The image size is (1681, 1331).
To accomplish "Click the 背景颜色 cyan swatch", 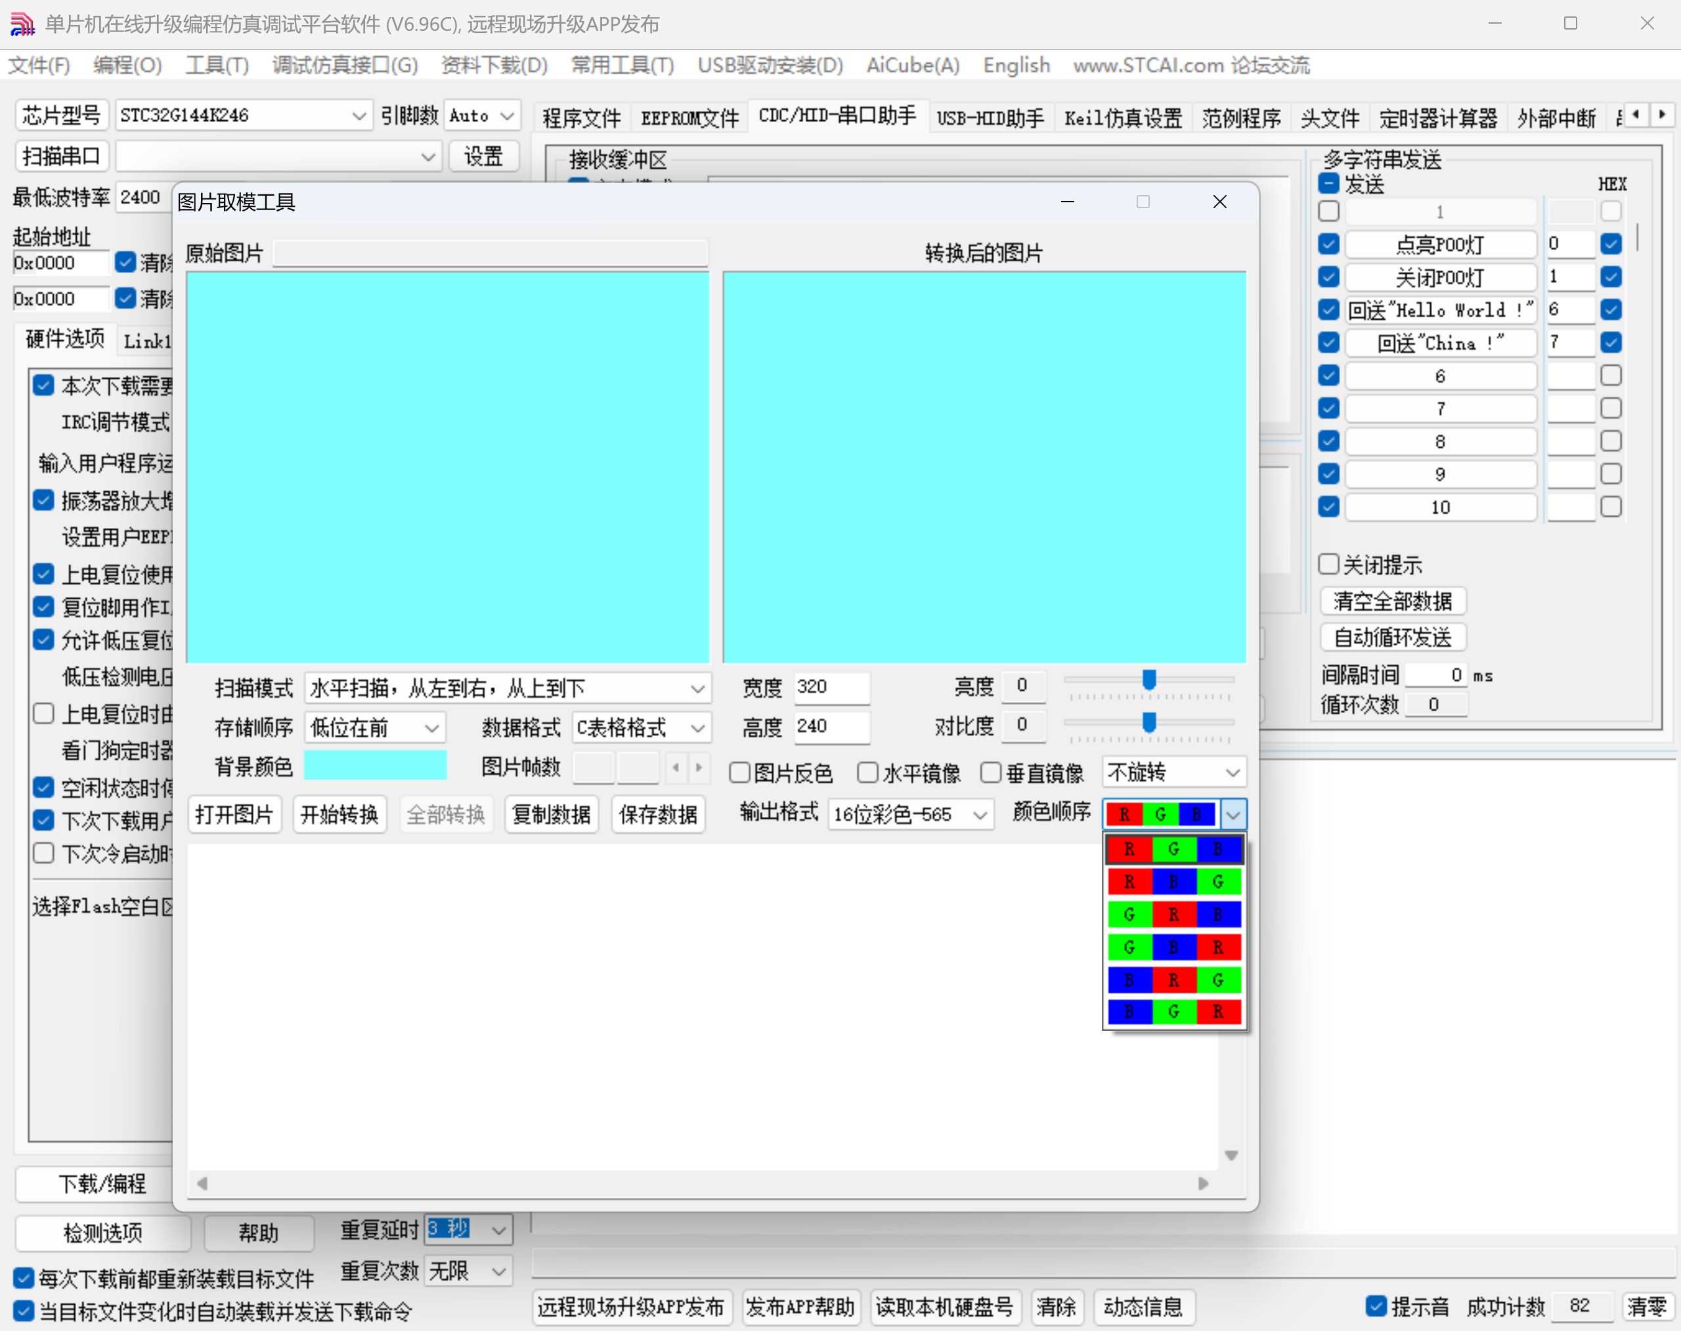I will (375, 766).
